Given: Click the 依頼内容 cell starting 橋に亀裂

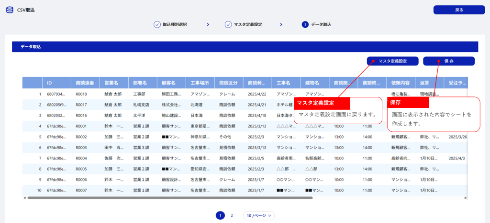Looking at the screenshot, I should 401,94.
